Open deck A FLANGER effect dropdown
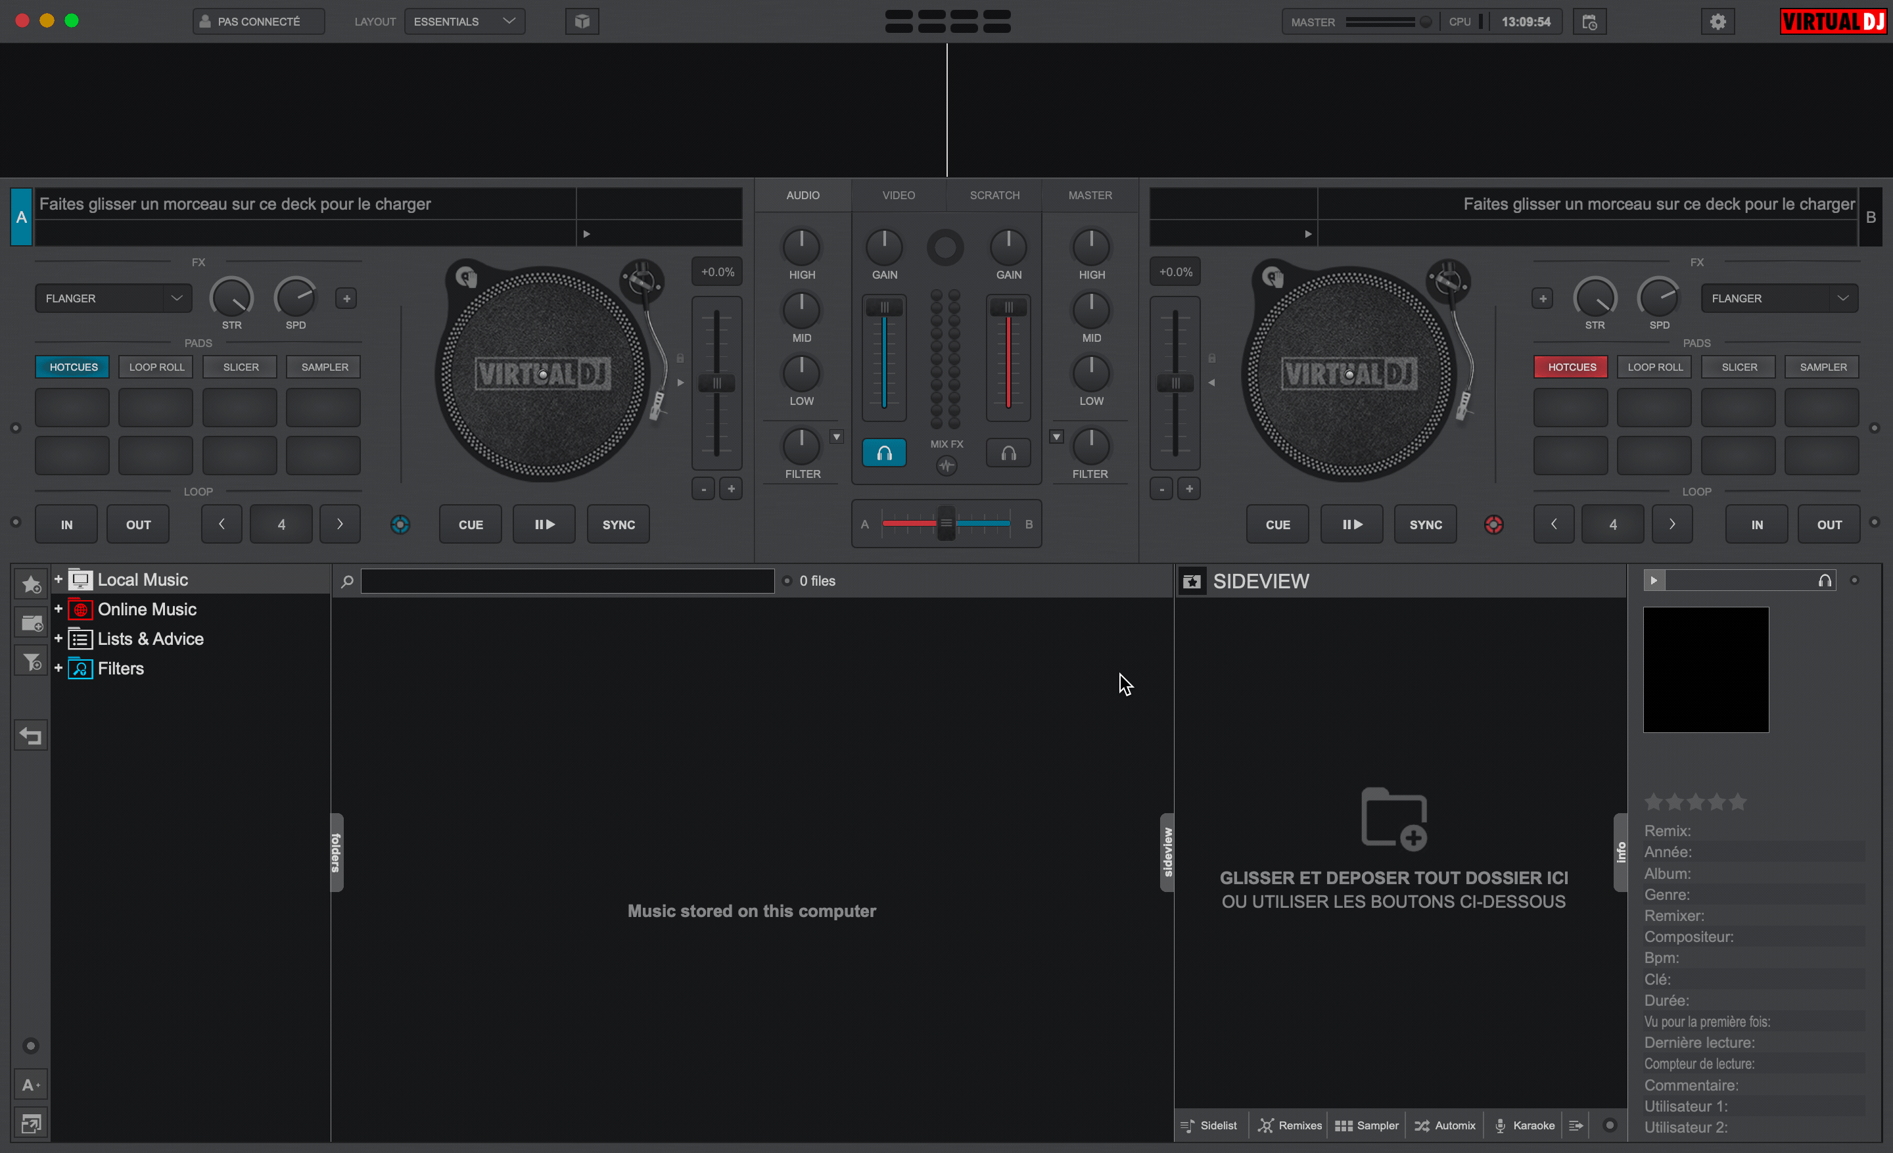Screen dimensions: 1893x1153 point(113,298)
